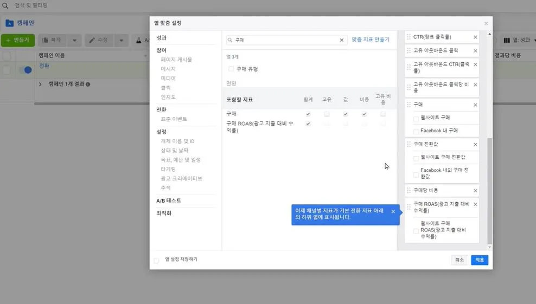Open the 전환 campaign name link
The width and height of the screenshot is (536, 304).
pyautogui.click(x=44, y=66)
